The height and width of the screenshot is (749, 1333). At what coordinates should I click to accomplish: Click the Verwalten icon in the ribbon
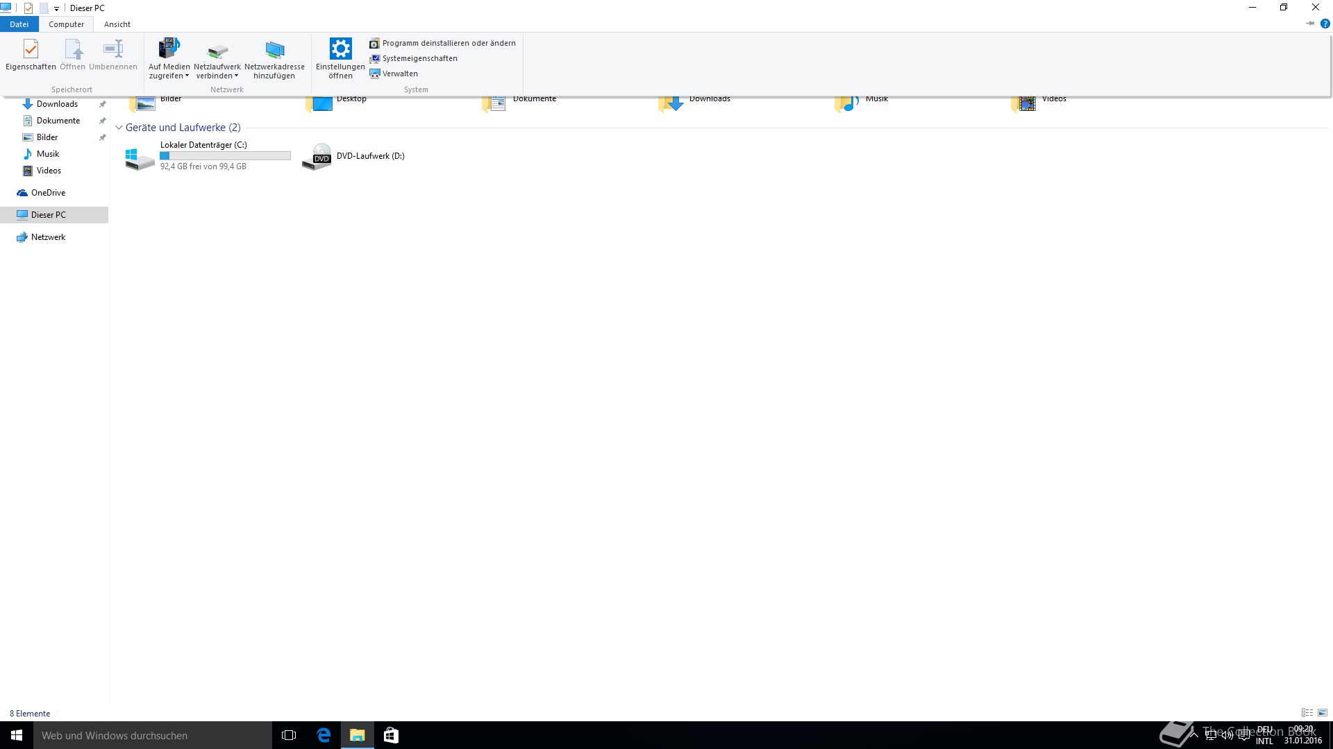pyautogui.click(x=375, y=74)
